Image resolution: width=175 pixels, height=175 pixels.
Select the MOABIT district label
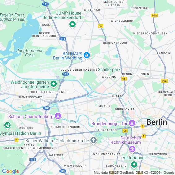pyautogui.click(x=104, y=106)
